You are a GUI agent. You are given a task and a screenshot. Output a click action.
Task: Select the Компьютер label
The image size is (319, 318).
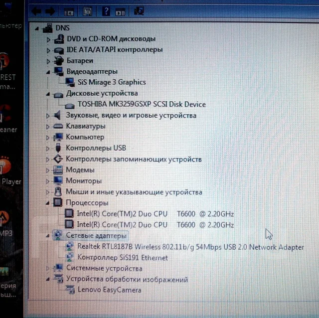coord(85,137)
